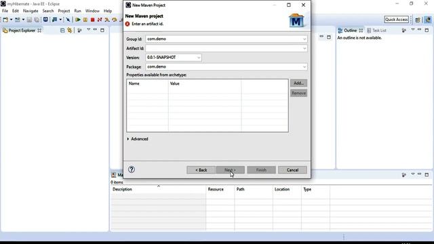Screen dimensions: 434x244
Task: Click the help question mark icon
Action: point(132,169)
